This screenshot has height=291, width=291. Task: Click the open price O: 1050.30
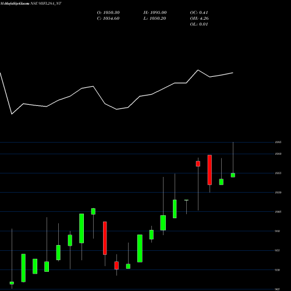click(108, 13)
